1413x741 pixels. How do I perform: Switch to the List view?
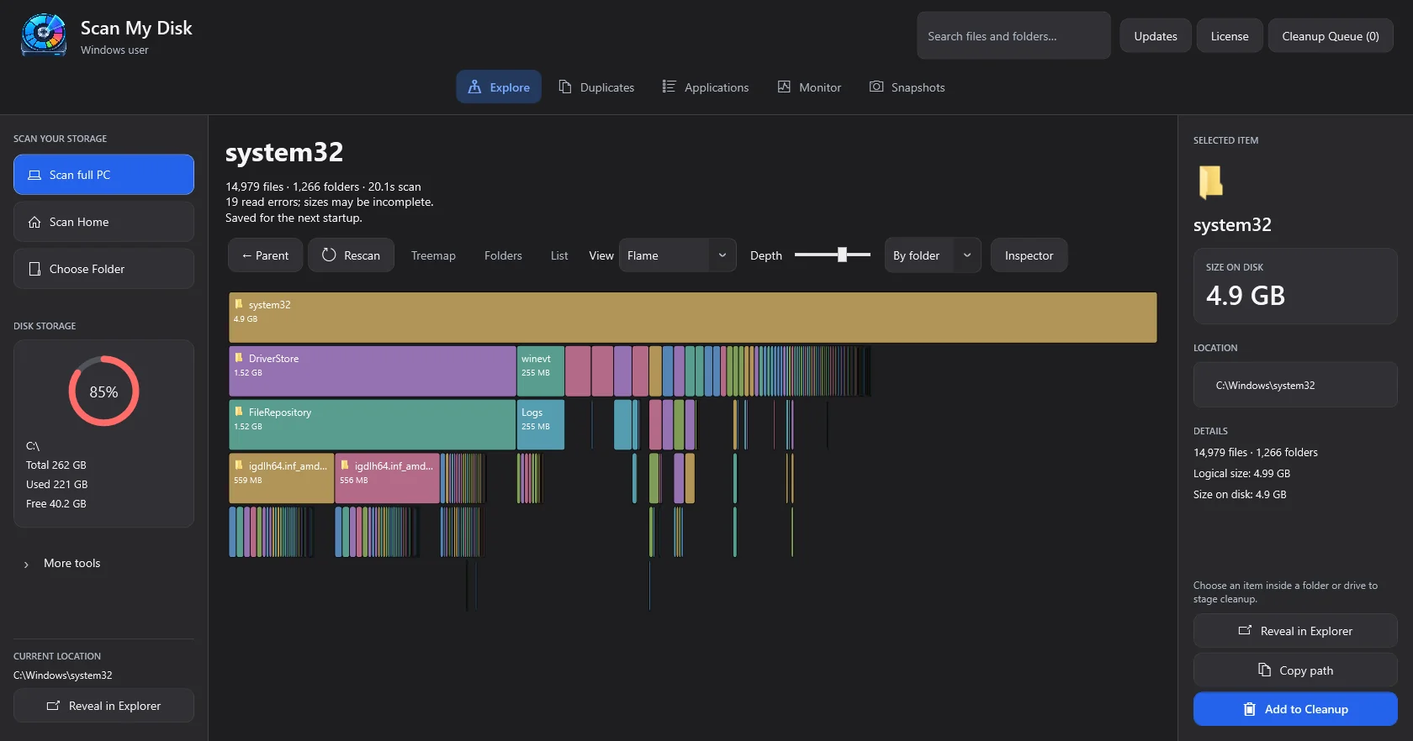tap(559, 255)
